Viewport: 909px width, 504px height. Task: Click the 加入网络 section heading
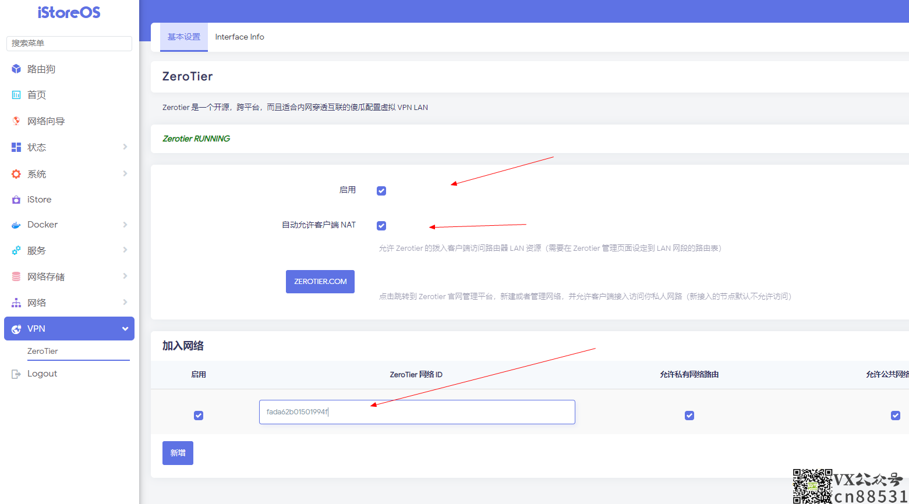click(x=183, y=346)
